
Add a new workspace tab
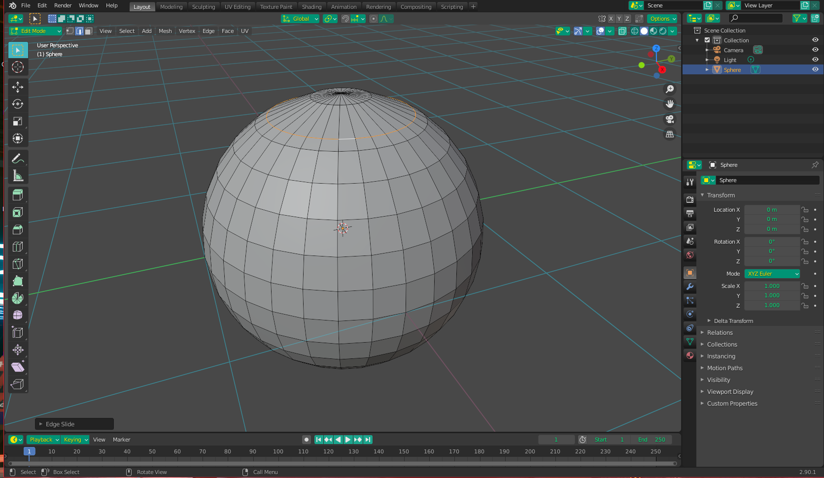(x=473, y=6)
